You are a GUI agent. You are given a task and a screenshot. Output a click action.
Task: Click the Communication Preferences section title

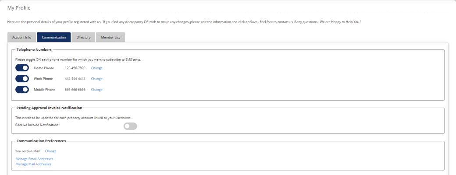click(41, 141)
